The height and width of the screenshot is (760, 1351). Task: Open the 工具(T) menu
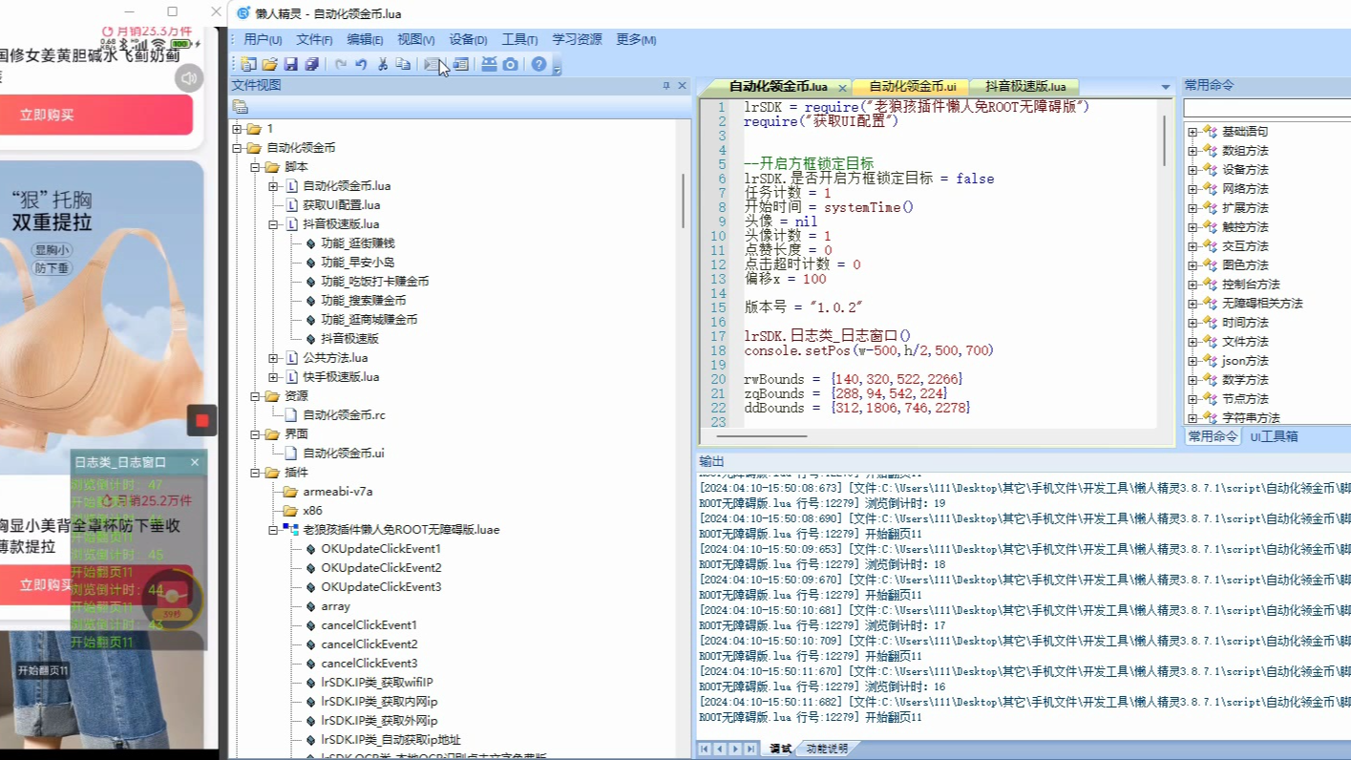point(519,40)
